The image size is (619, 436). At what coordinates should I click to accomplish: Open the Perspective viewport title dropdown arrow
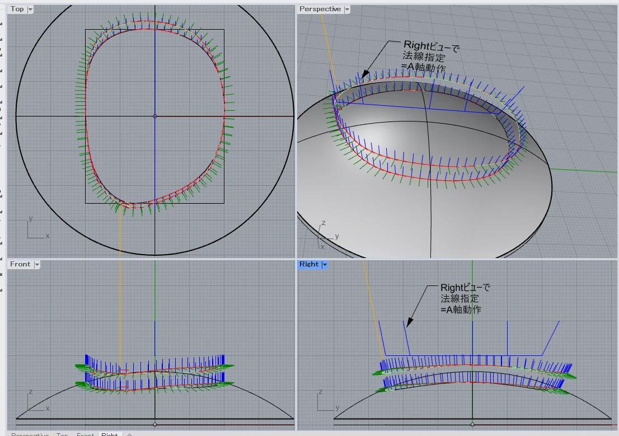[x=347, y=10]
